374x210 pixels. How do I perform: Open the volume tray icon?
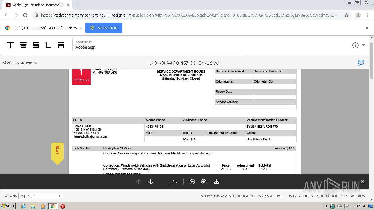coord(339,206)
